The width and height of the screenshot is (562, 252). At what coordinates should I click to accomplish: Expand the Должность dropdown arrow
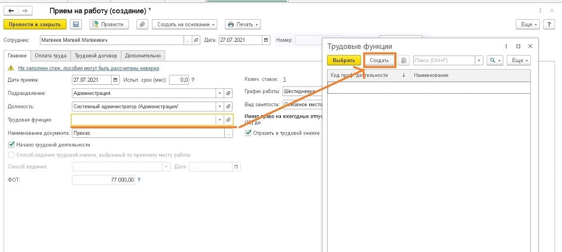219,106
